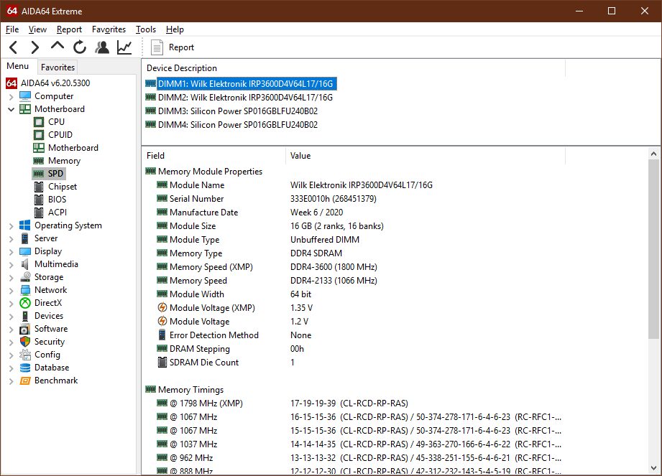
Task: Expand the Benchmark section chevron
Action: 12,381
